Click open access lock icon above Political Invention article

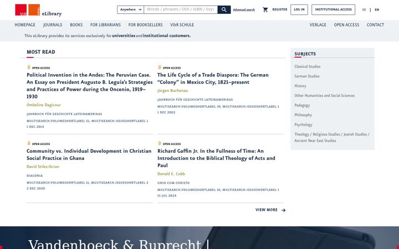pyautogui.click(x=28, y=68)
